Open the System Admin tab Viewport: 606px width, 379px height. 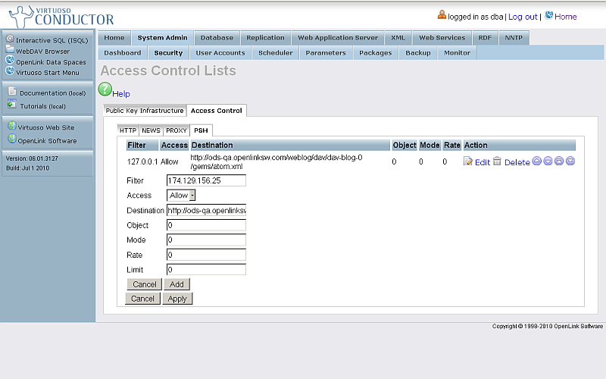(162, 38)
